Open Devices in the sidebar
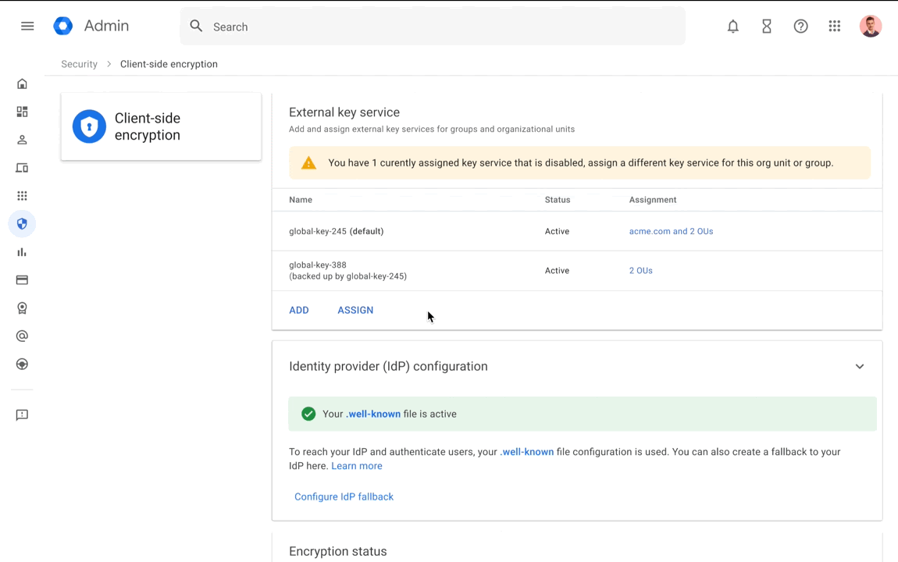Image resolution: width=898 pixels, height=562 pixels. 22,168
